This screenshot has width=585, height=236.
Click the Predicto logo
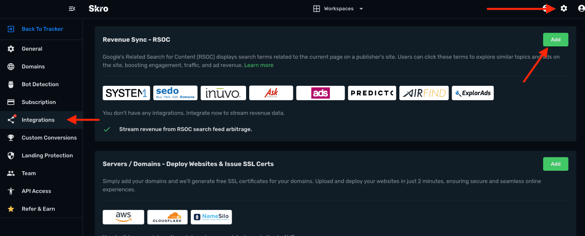point(372,93)
